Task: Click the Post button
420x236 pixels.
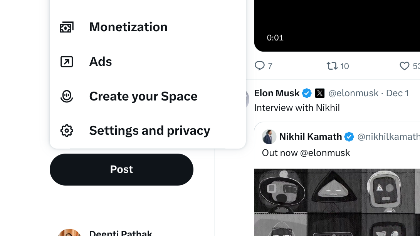Action: click(121, 169)
